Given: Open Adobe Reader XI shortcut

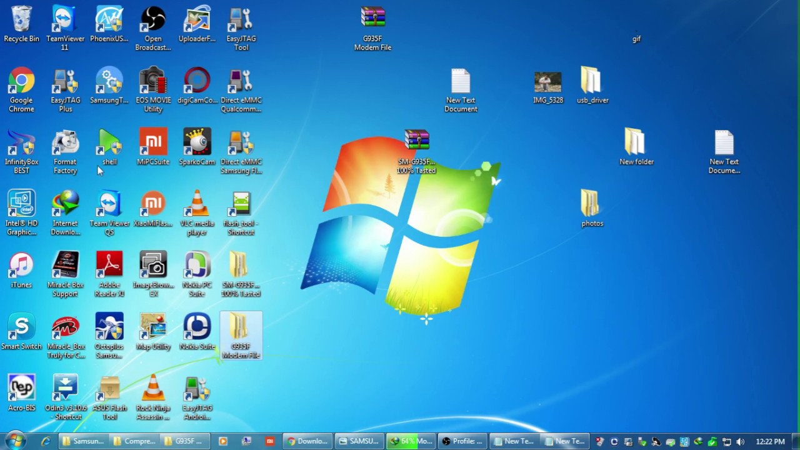Looking at the screenshot, I should click(109, 274).
